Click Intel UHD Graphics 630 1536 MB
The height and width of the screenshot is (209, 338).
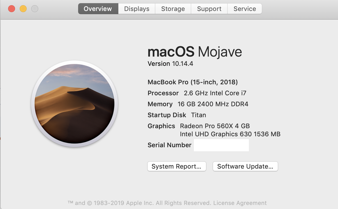(x=230, y=134)
